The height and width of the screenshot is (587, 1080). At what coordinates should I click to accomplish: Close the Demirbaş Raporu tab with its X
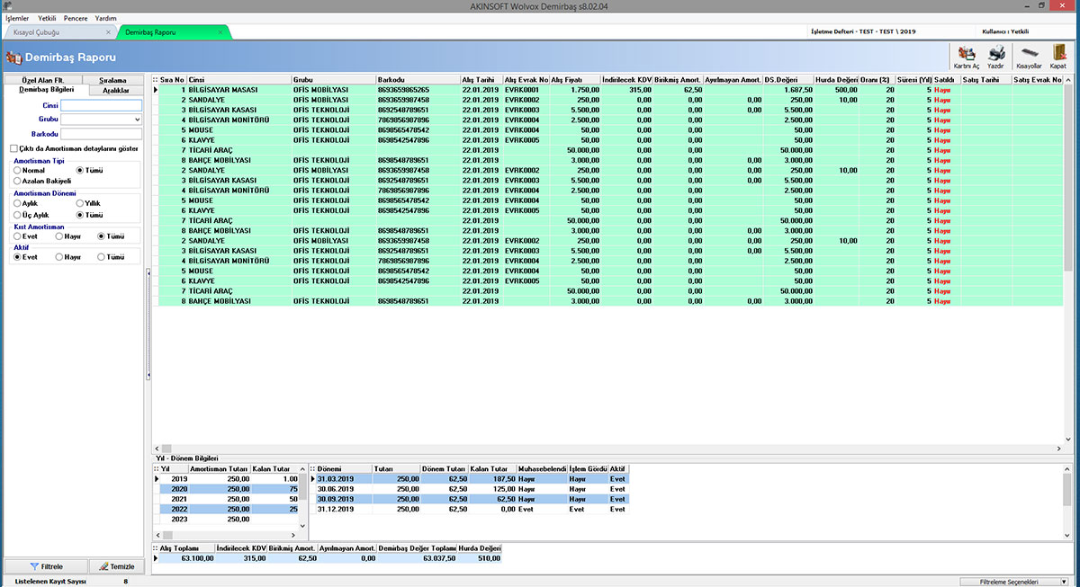[220, 32]
